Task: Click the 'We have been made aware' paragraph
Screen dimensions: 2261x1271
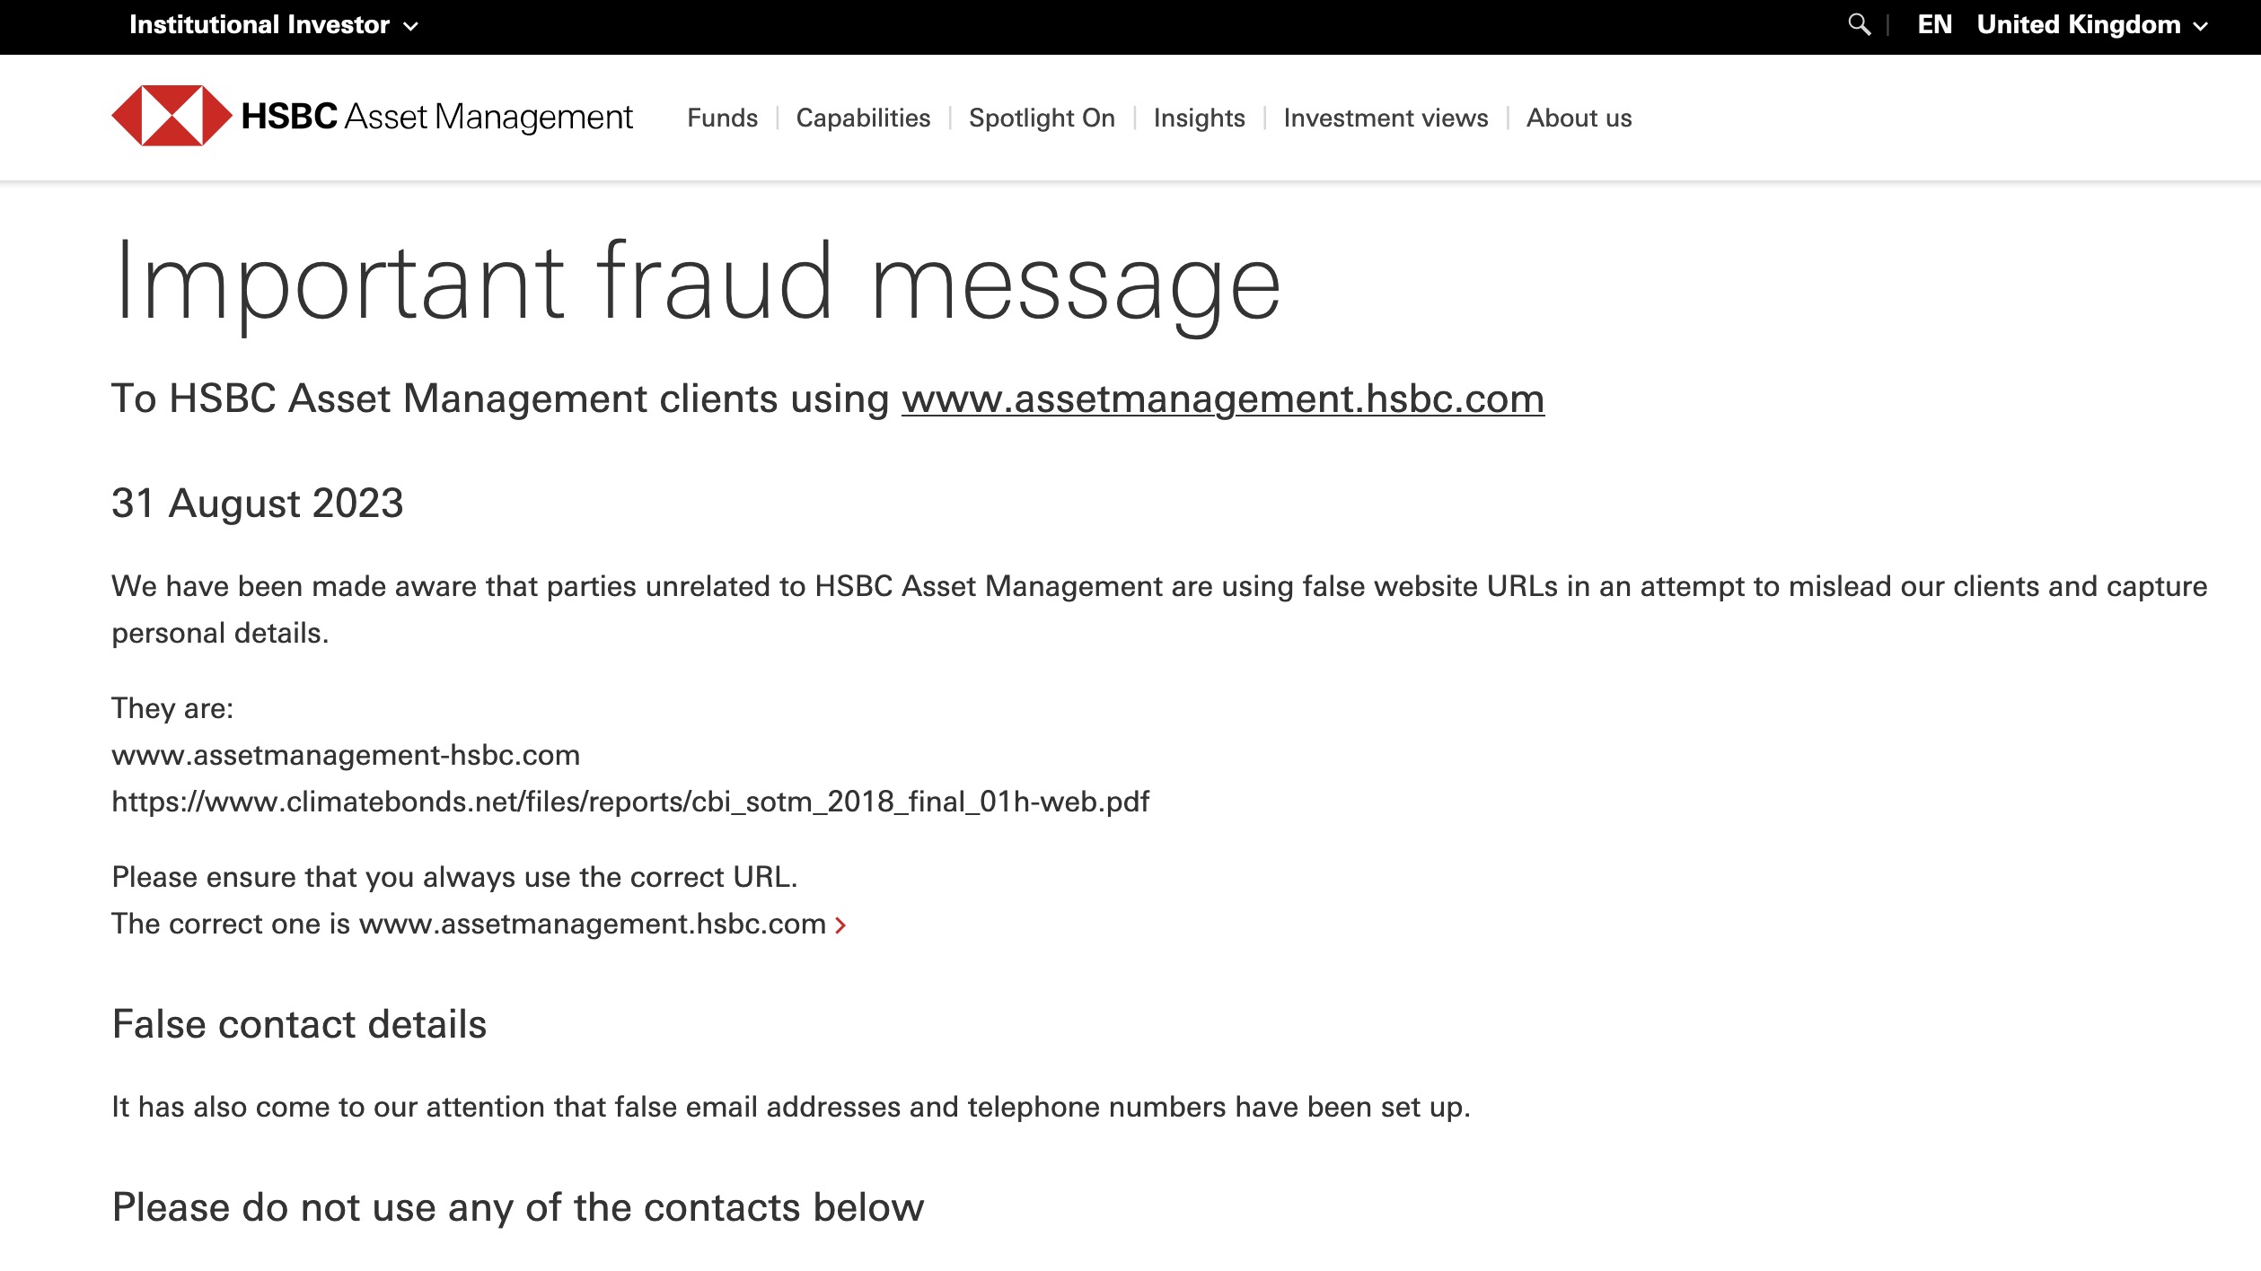Action: tap(1159, 609)
